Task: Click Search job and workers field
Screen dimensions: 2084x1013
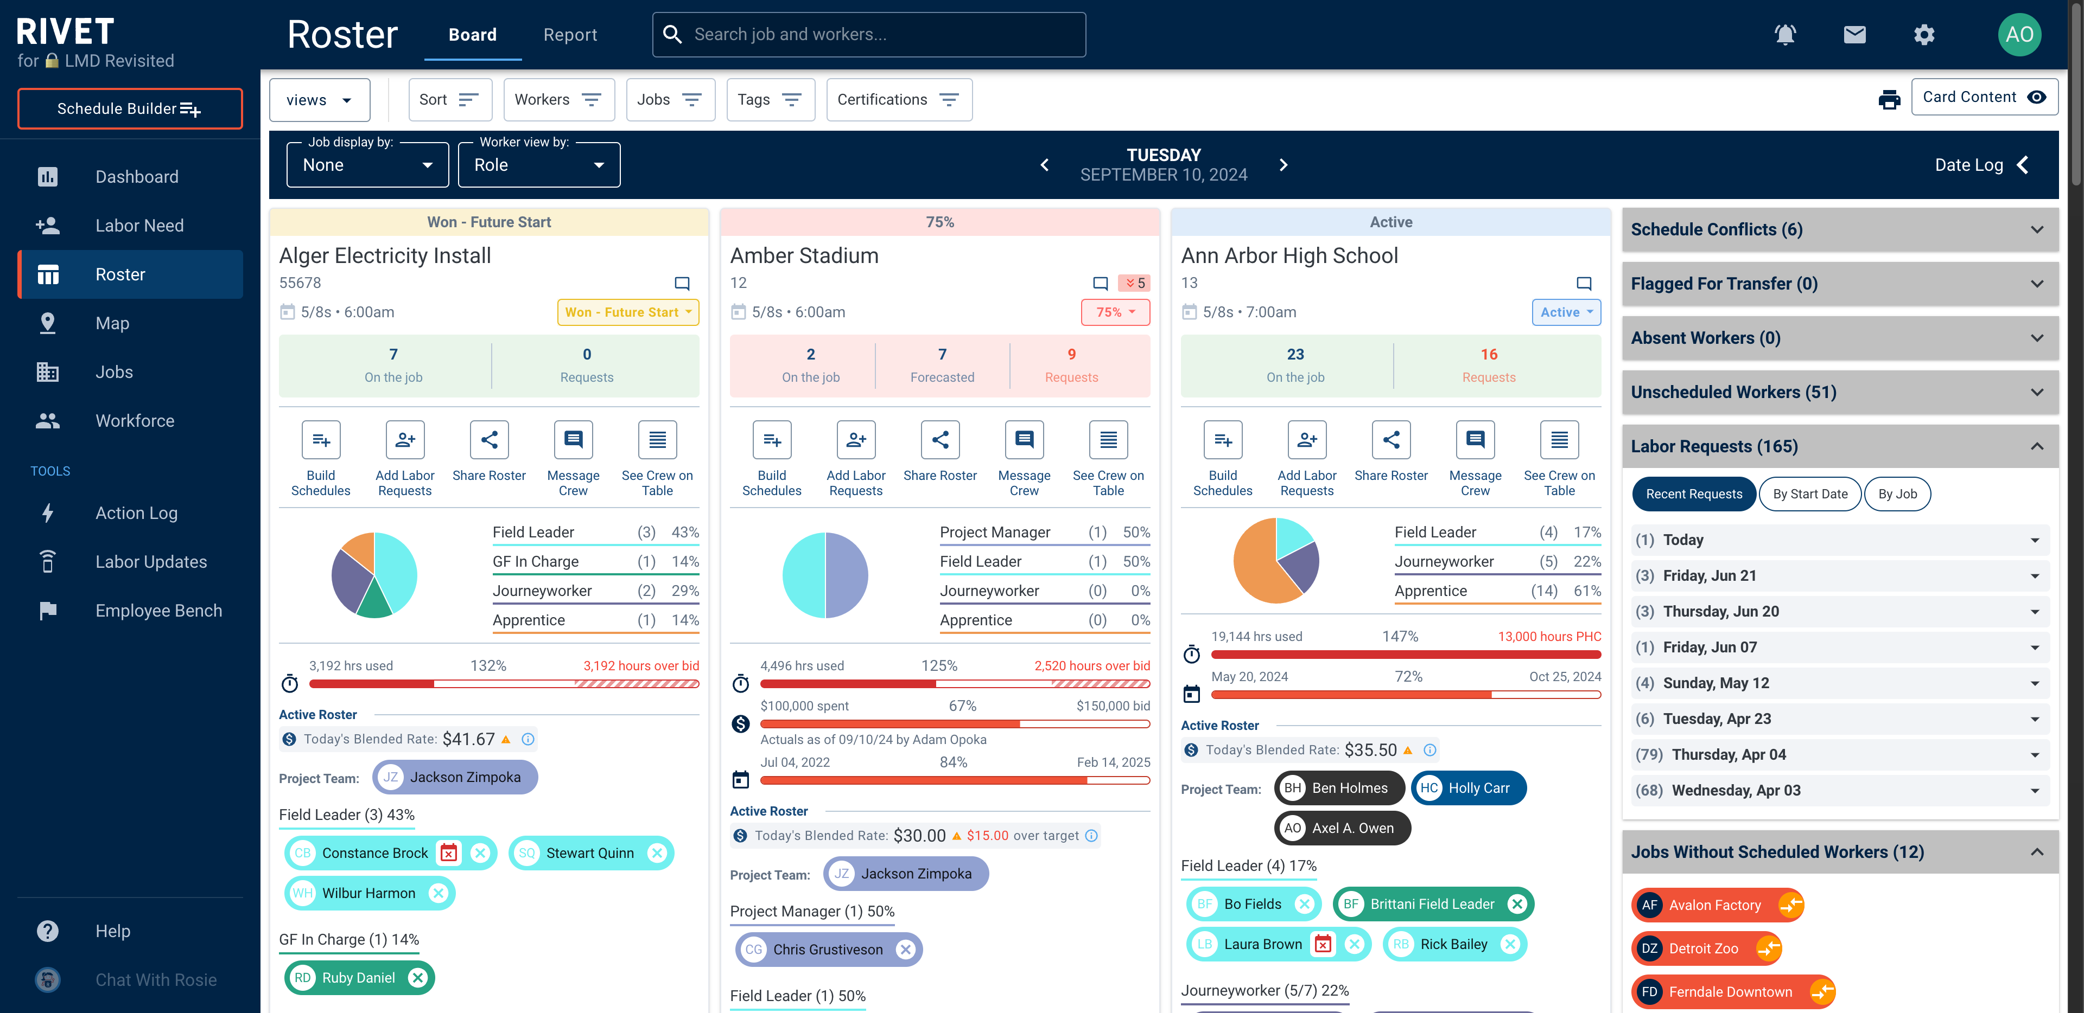Action: tap(869, 35)
